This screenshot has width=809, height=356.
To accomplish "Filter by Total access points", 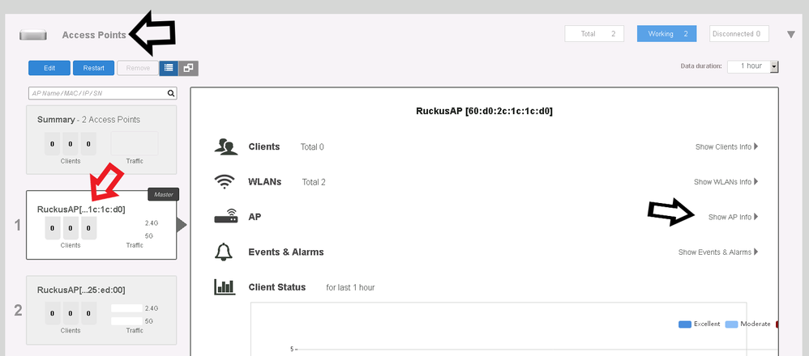I will tap(597, 34).
